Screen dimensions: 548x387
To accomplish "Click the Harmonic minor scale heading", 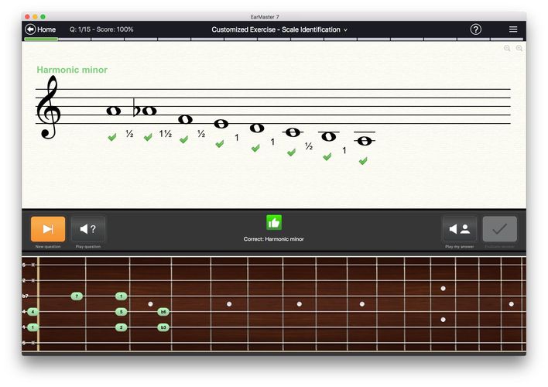I will coord(72,70).
